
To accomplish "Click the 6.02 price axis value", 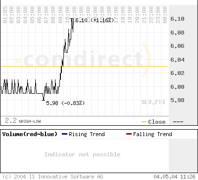I will (177, 73).
